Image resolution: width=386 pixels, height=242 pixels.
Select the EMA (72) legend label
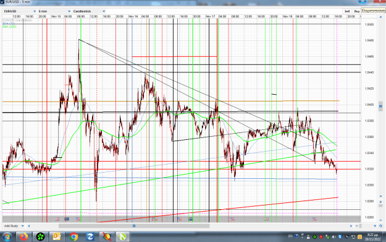click(x=9, y=24)
